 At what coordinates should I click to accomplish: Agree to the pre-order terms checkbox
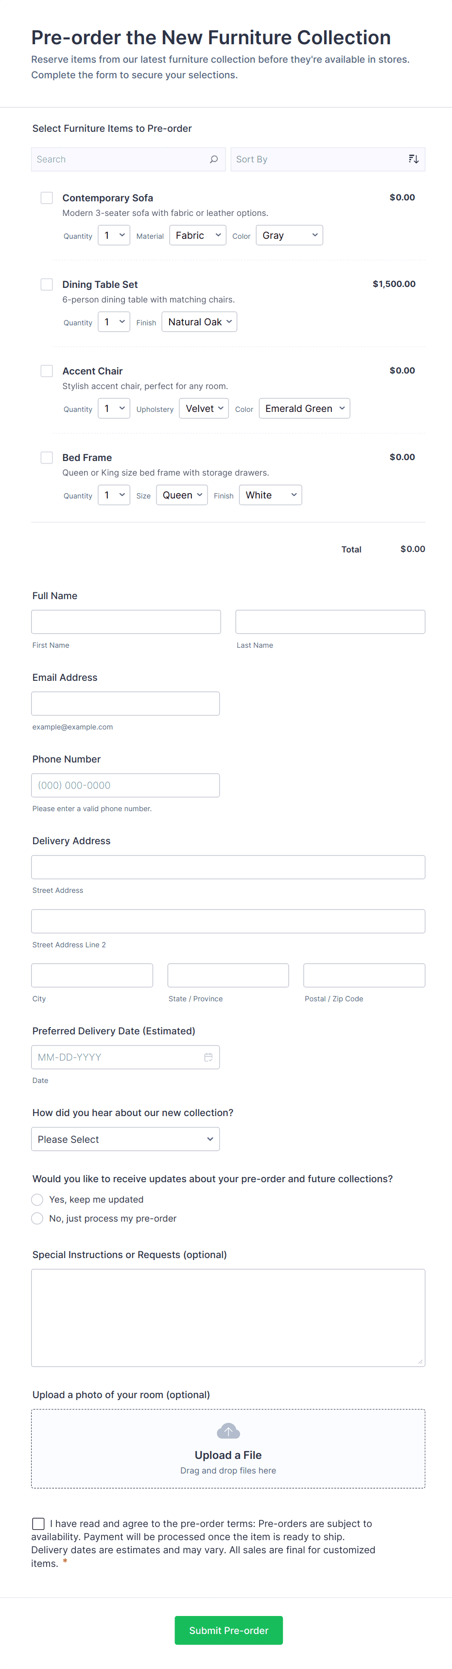coord(39,1524)
